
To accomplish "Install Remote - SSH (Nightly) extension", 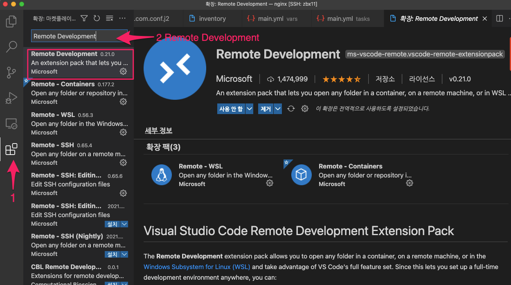I will (x=113, y=254).
